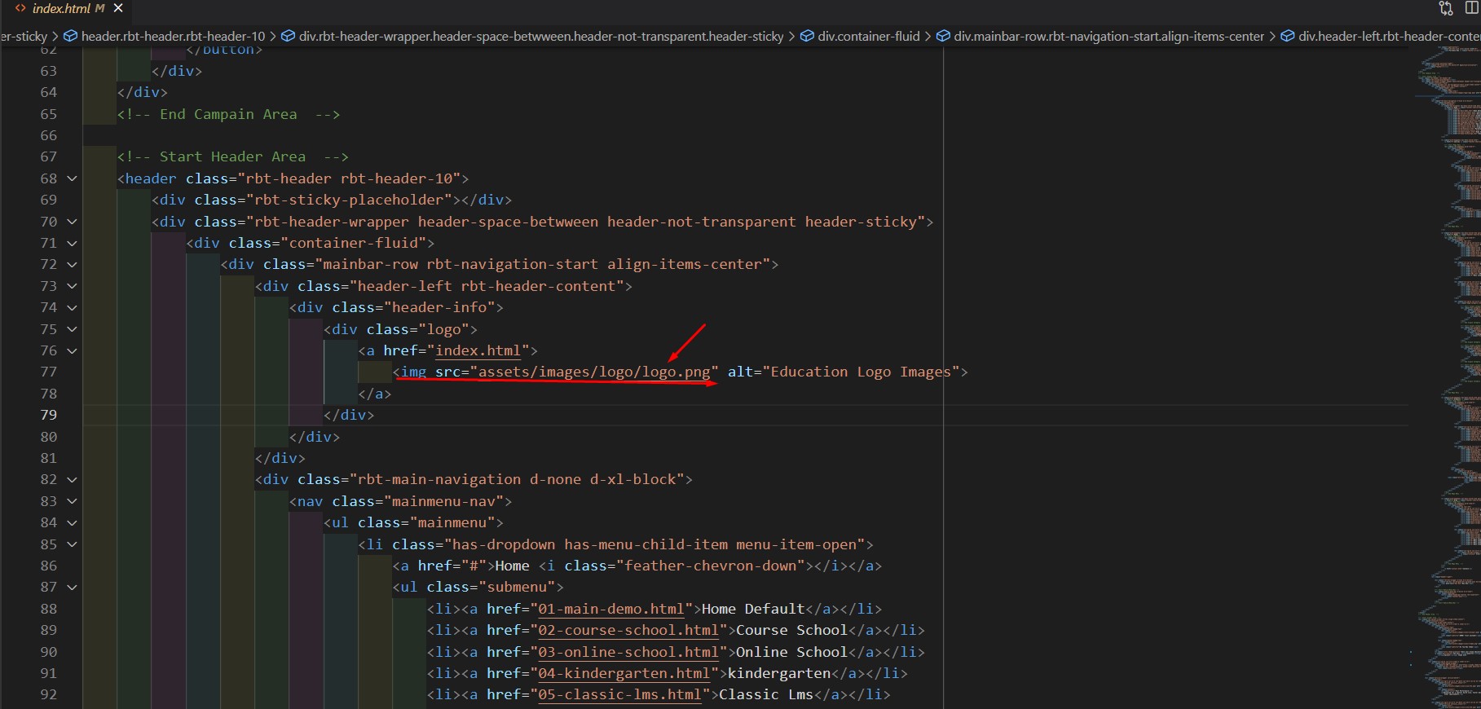1481x709 pixels.
Task: Click the 'End Campain Area' comment text
Action: click(228, 114)
